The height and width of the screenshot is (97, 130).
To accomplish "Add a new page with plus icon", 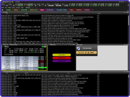I will pyautogui.click(x=93, y=10).
